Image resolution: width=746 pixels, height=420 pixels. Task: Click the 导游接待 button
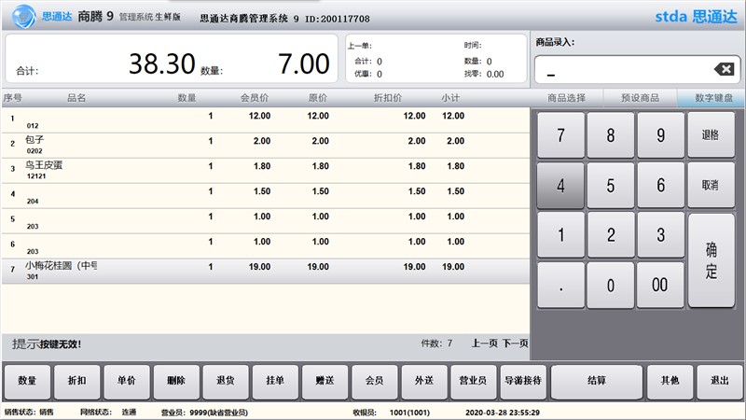click(x=523, y=381)
